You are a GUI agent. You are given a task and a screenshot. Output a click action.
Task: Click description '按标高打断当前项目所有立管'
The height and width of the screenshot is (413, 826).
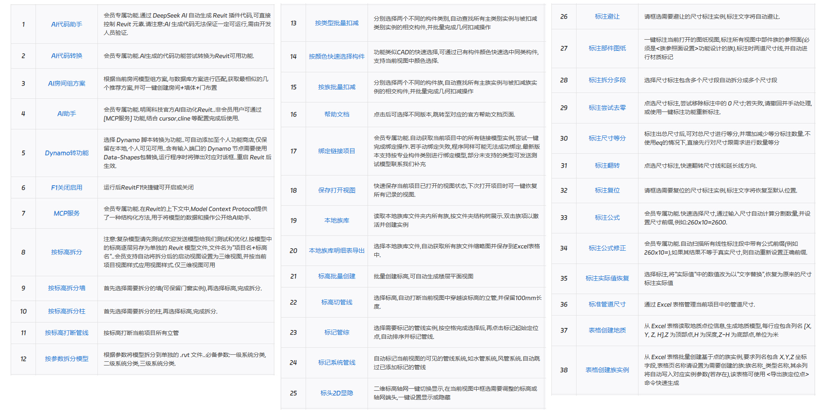coord(141,332)
